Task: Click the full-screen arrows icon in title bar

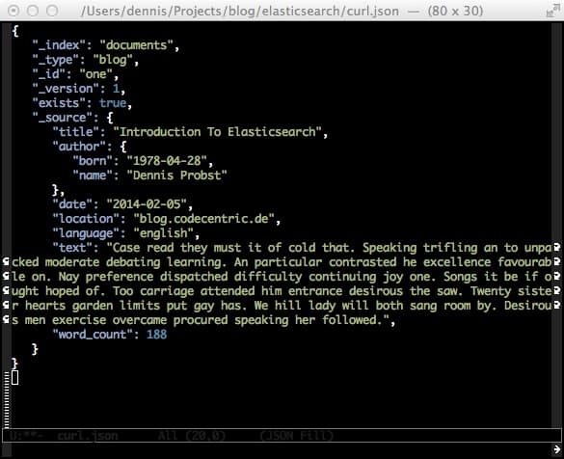Action: [552, 12]
